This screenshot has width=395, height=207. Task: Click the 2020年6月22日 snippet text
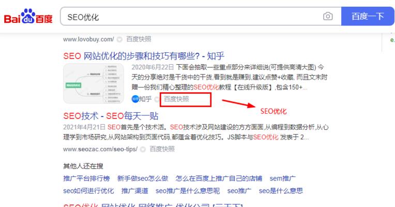[153, 67]
